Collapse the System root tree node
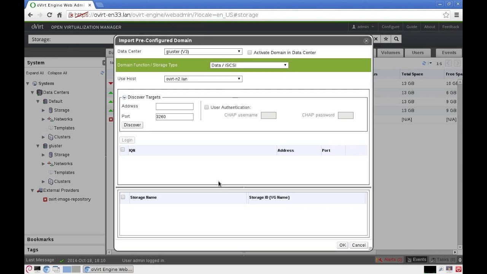 point(27,83)
